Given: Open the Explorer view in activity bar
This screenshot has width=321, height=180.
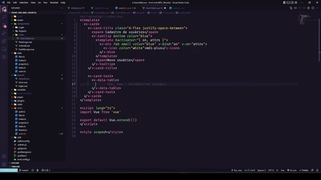Looking at the screenshot, I should pyautogui.click(x=4, y=9).
